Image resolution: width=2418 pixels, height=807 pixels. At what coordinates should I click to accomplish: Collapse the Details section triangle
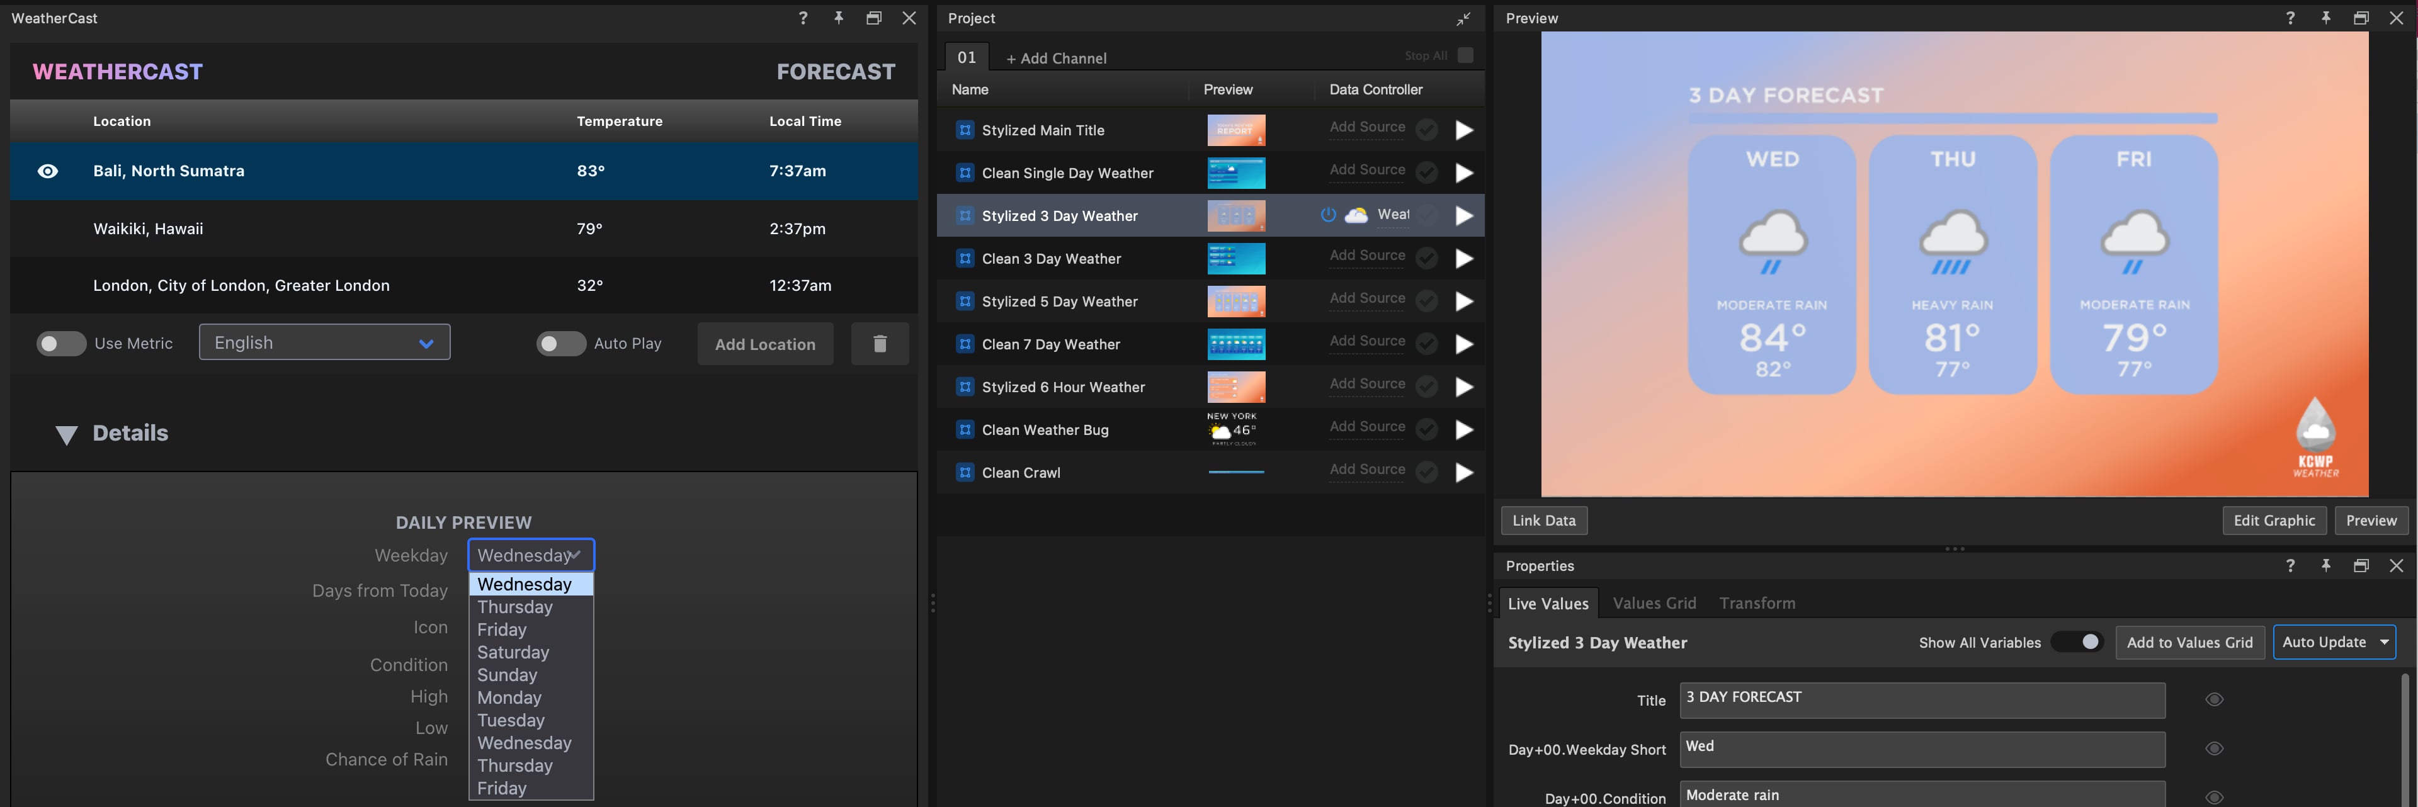[x=65, y=434]
